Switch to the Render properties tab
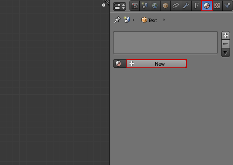Image resolution: width=233 pixels, height=165 pixels. [x=135, y=6]
